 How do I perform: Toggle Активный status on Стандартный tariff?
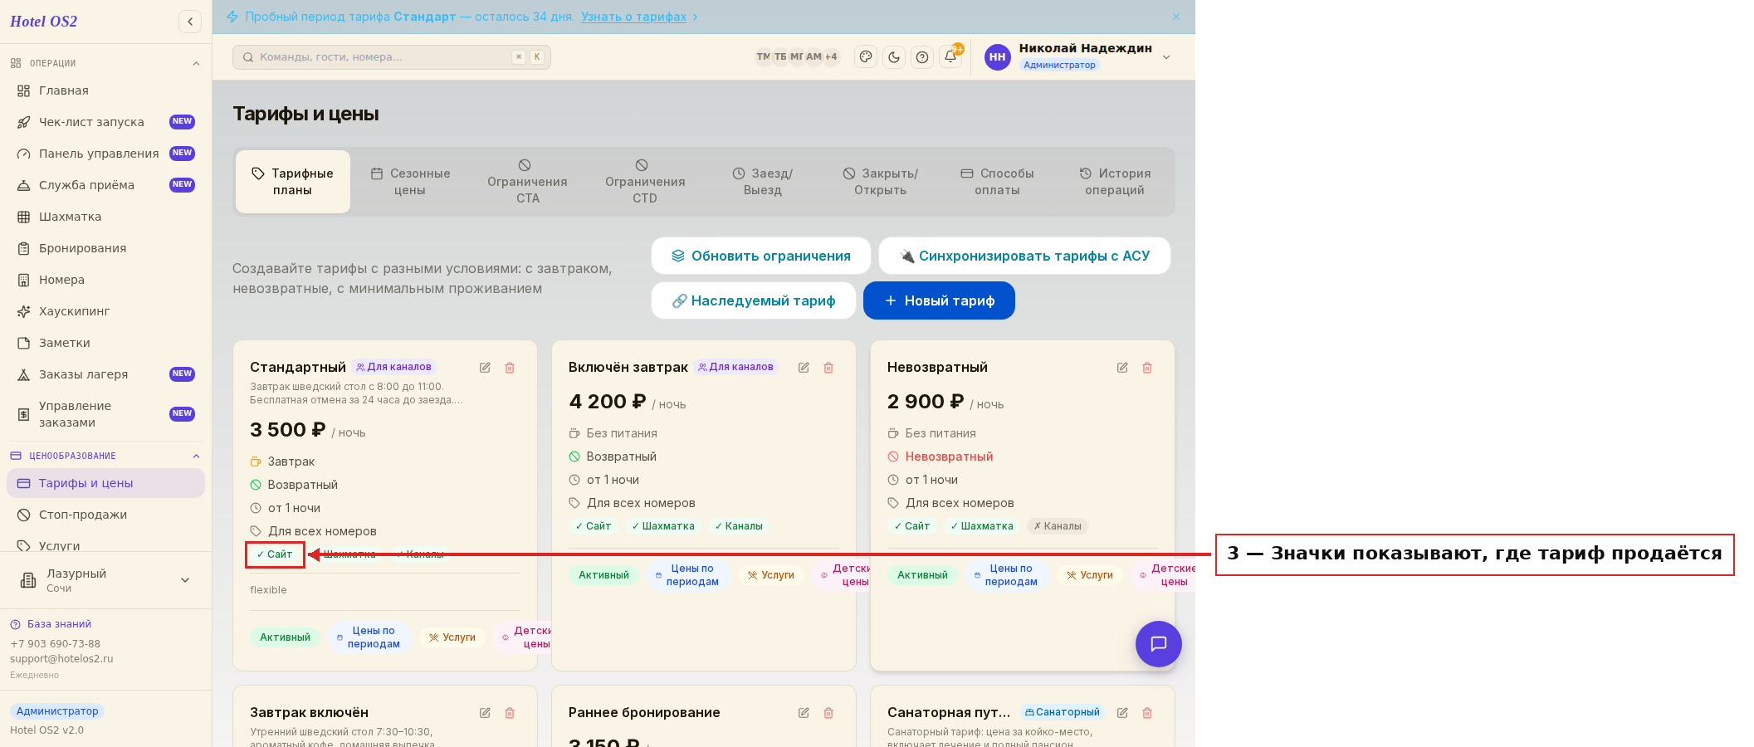tap(285, 637)
